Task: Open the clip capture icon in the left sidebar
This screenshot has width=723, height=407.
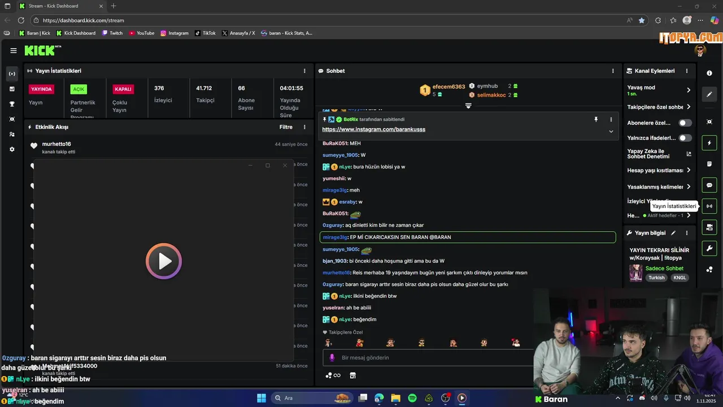Action: point(12,119)
